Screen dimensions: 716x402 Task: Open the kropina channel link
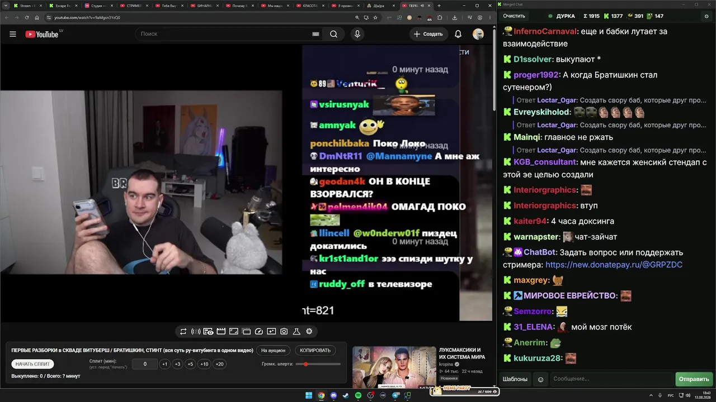[x=446, y=364]
